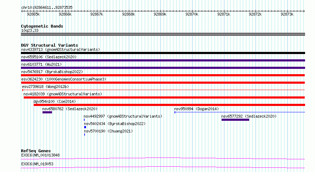Click the EXOC6 NM_001013848 magenta transcript line
The image size is (315, 172).
point(163,158)
